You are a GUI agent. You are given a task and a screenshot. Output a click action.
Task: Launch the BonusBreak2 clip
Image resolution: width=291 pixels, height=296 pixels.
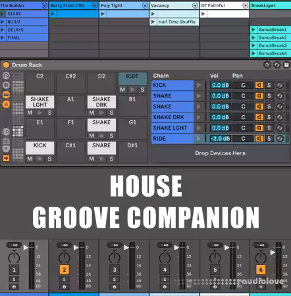click(253, 37)
